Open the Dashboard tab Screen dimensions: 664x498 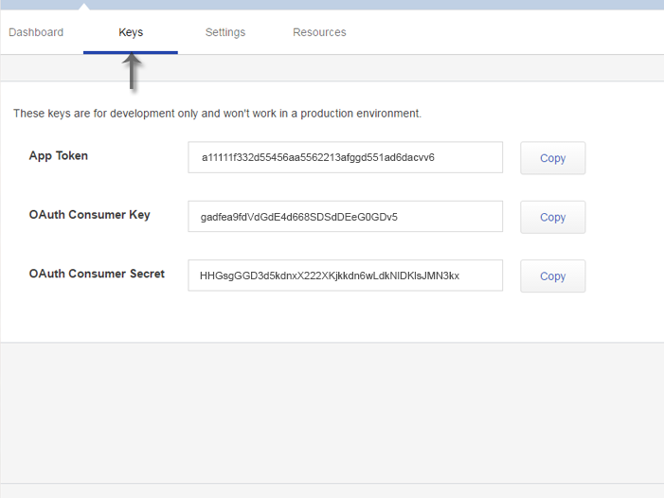click(36, 32)
